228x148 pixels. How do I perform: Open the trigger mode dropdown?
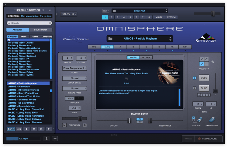pyautogui.click(x=79, y=98)
